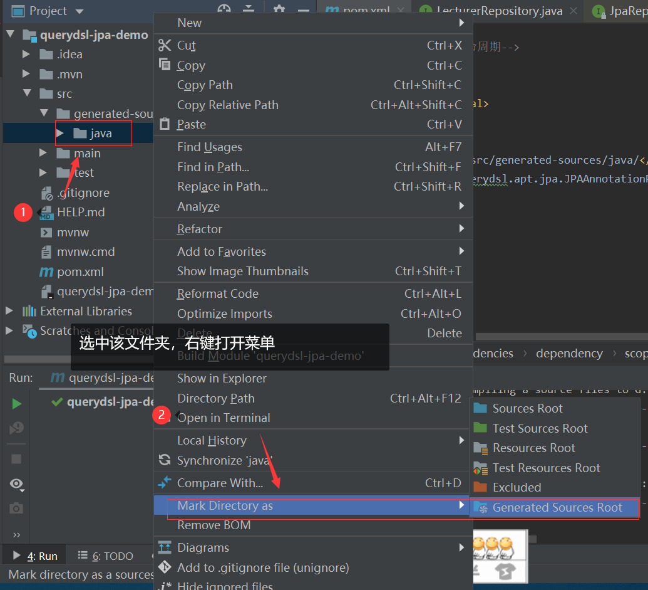Select Show in Explorer entry
The width and height of the screenshot is (648, 590).
(x=313, y=378)
